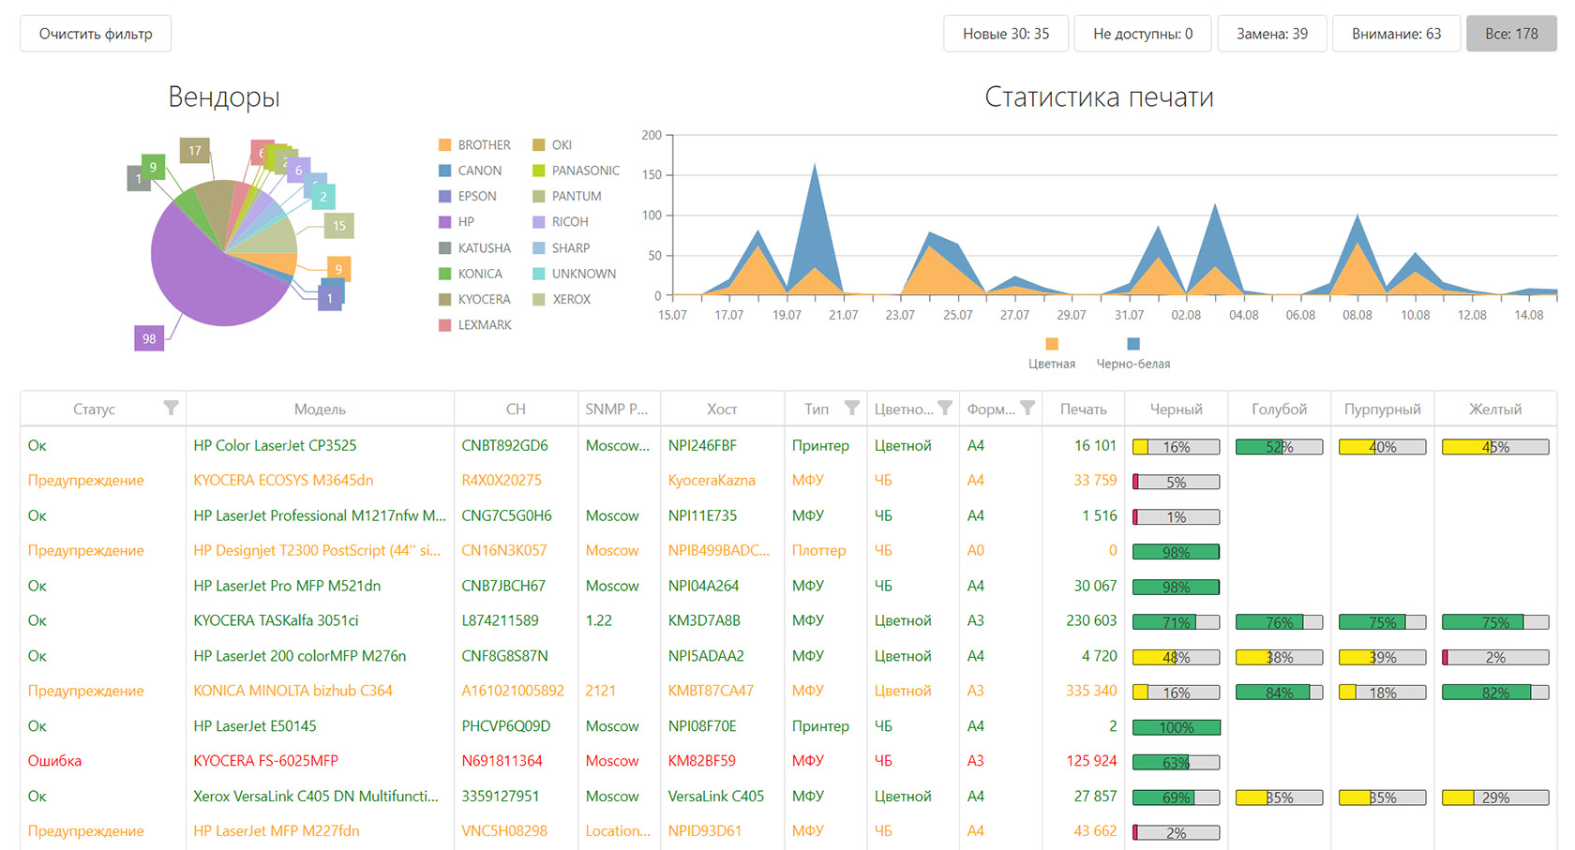Select HP Designjet T2300 PostScript row
The height and width of the screenshot is (850, 1575).
click(788, 551)
